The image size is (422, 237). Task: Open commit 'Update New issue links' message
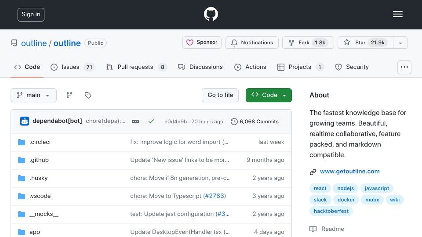pos(179,160)
